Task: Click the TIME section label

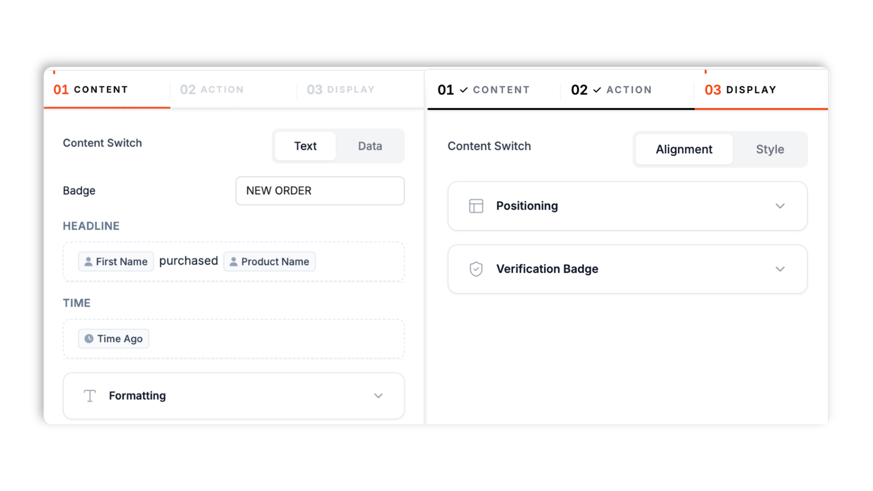Action: (x=77, y=303)
